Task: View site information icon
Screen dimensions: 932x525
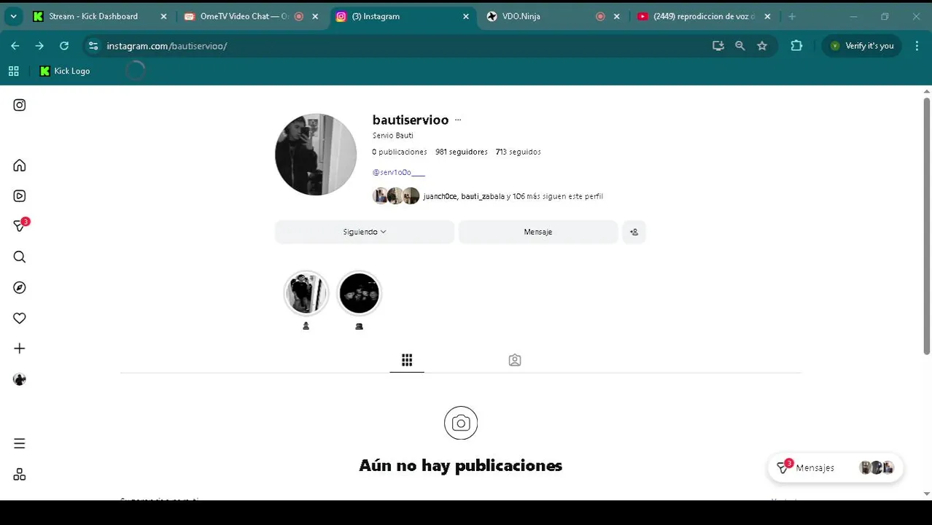Action: (93, 46)
